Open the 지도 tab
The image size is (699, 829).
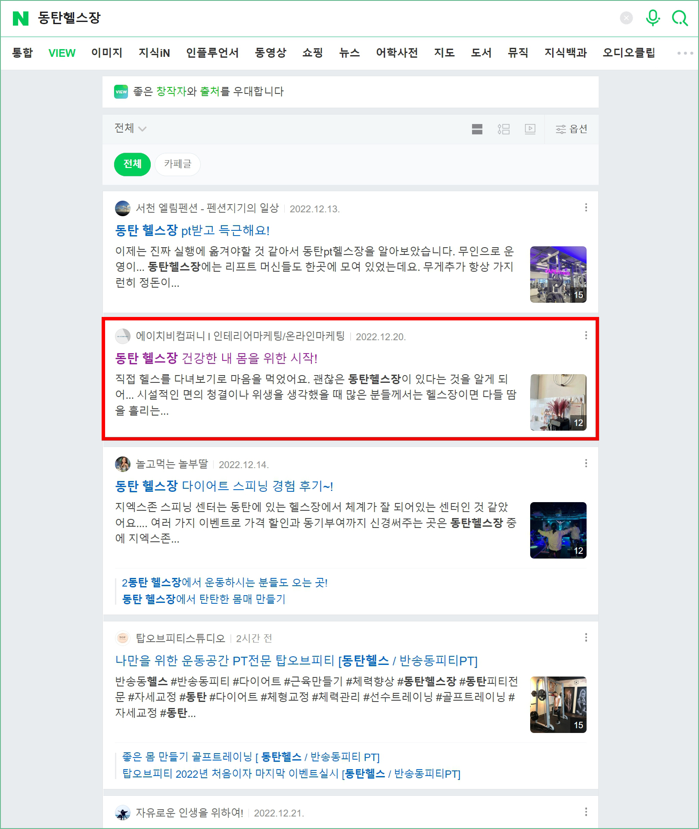tap(444, 53)
